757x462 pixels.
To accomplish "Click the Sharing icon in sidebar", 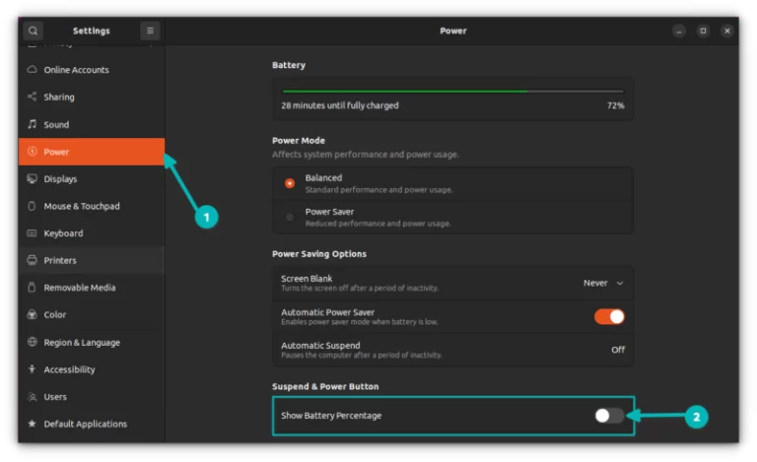I will (x=32, y=97).
